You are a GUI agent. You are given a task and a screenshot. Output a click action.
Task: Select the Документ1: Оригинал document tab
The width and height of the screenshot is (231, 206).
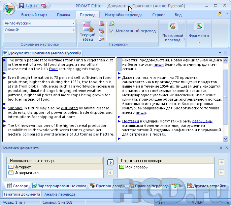click(42, 53)
